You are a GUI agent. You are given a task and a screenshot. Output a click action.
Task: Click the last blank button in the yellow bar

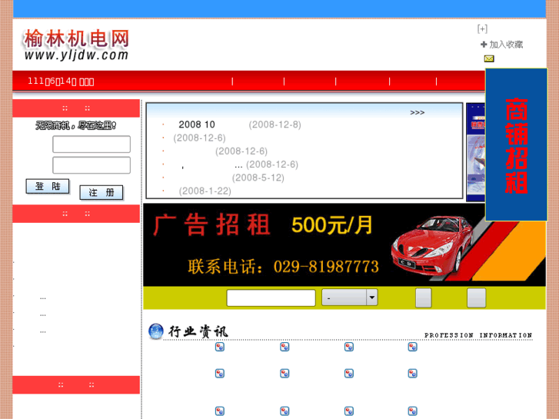pyautogui.click(x=476, y=298)
